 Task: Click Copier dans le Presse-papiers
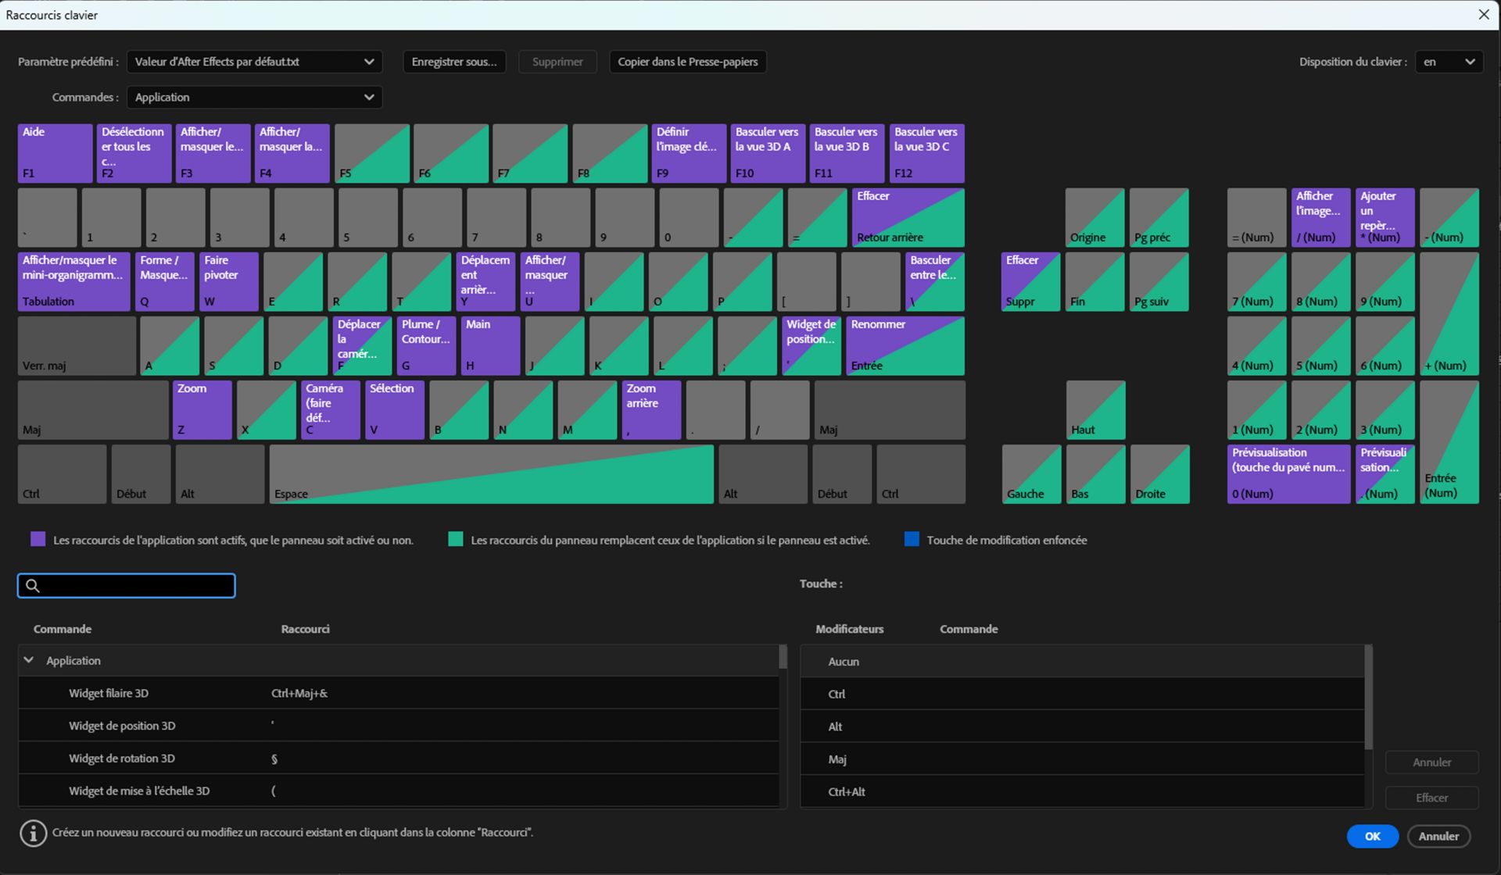pyautogui.click(x=687, y=62)
